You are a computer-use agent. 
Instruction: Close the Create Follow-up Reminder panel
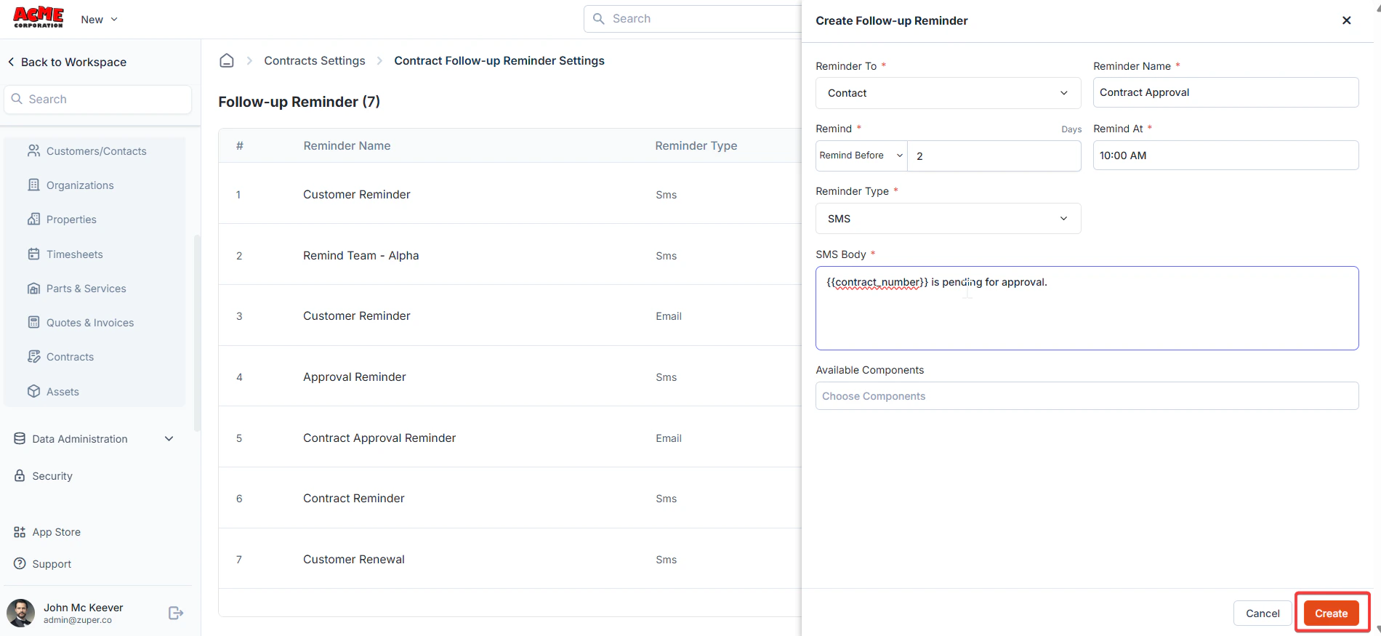[1346, 20]
